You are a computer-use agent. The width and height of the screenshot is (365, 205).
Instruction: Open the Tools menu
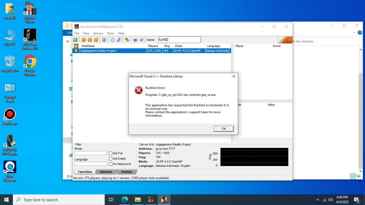click(110, 33)
